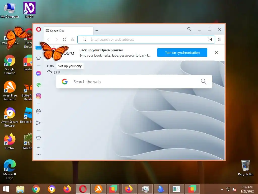
Task: Open My Flow send icon in sidebar
Action: point(38,123)
